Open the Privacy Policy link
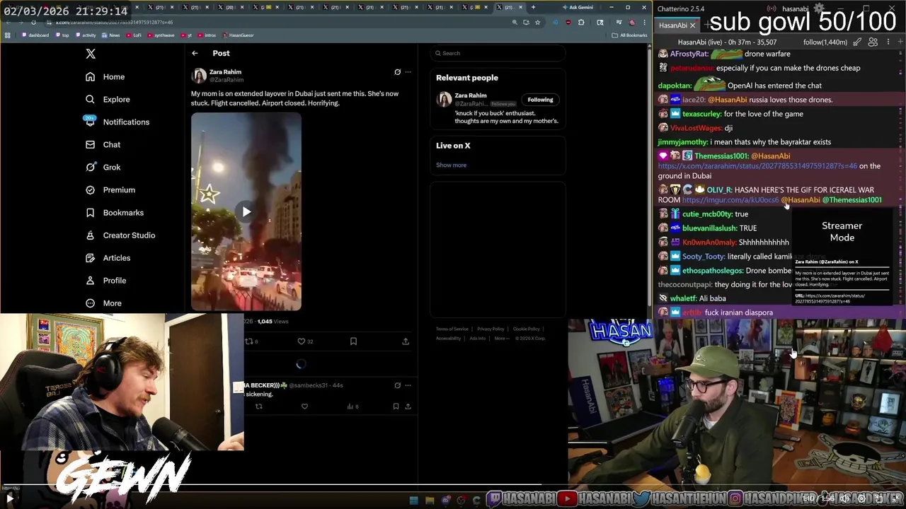The image size is (906, 509). pyautogui.click(x=491, y=329)
